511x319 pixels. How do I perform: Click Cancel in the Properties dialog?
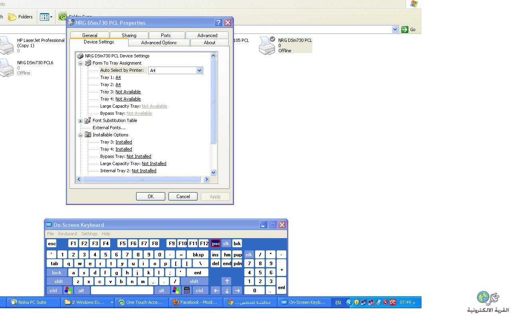coord(183,196)
